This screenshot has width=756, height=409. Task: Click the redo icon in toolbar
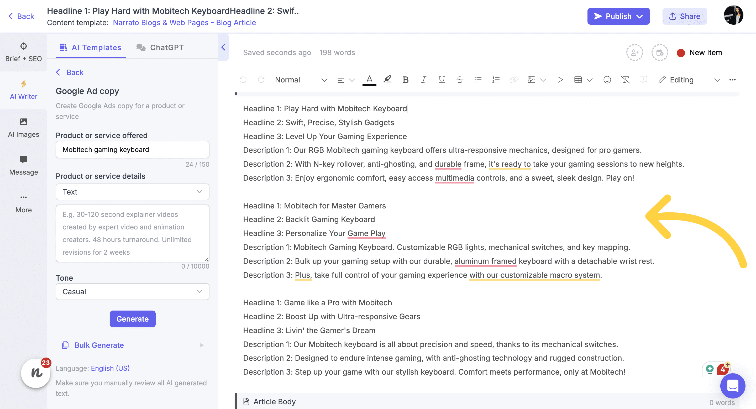point(261,79)
